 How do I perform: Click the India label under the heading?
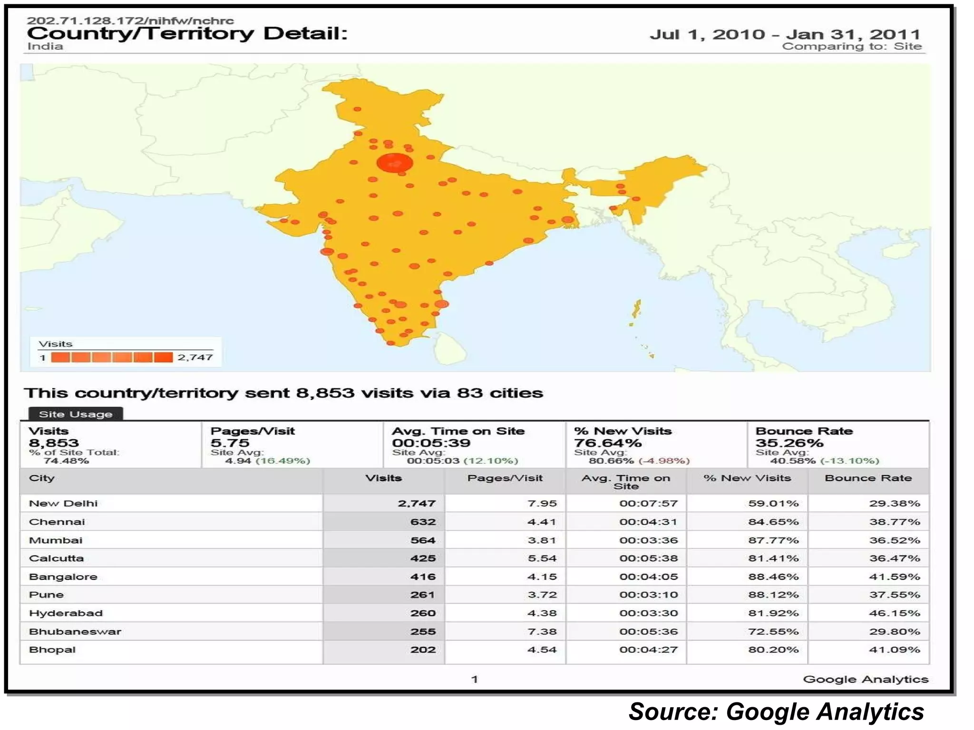(45, 46)
